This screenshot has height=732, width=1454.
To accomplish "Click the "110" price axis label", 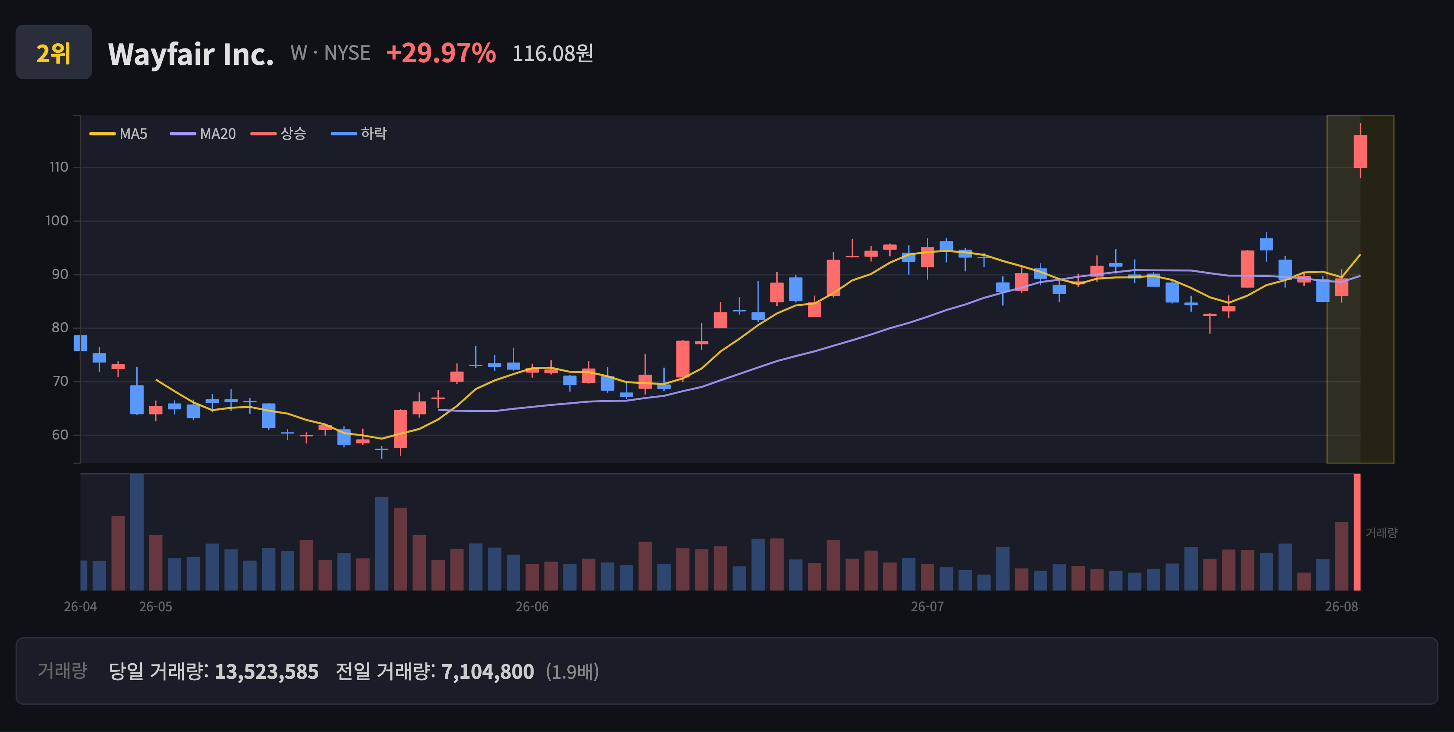I will tap(59, 167).
